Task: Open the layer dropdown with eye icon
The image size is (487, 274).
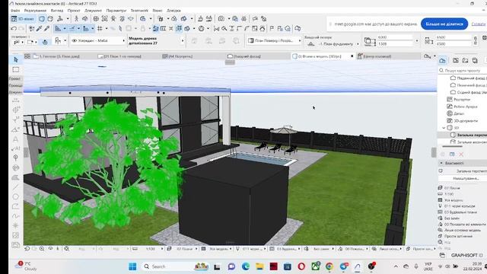Action: (x=98, y=40)
